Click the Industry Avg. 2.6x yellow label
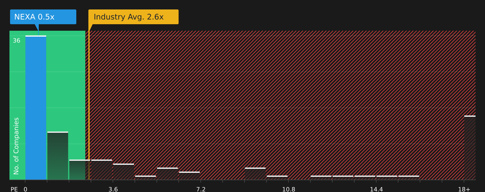This screenshot has width=485, height=192. [x=133, y=17]
